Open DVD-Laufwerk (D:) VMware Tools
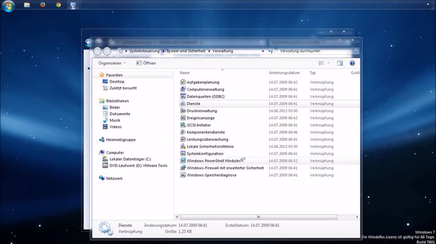436x244 pixels. tap(138, 166)
